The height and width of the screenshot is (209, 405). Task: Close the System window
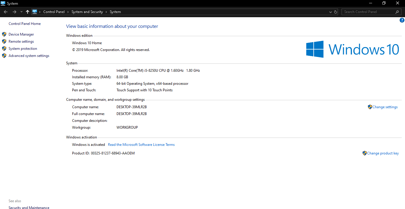[398, 3]
